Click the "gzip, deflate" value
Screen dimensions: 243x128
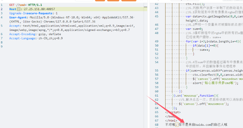[x=50, y=34]
